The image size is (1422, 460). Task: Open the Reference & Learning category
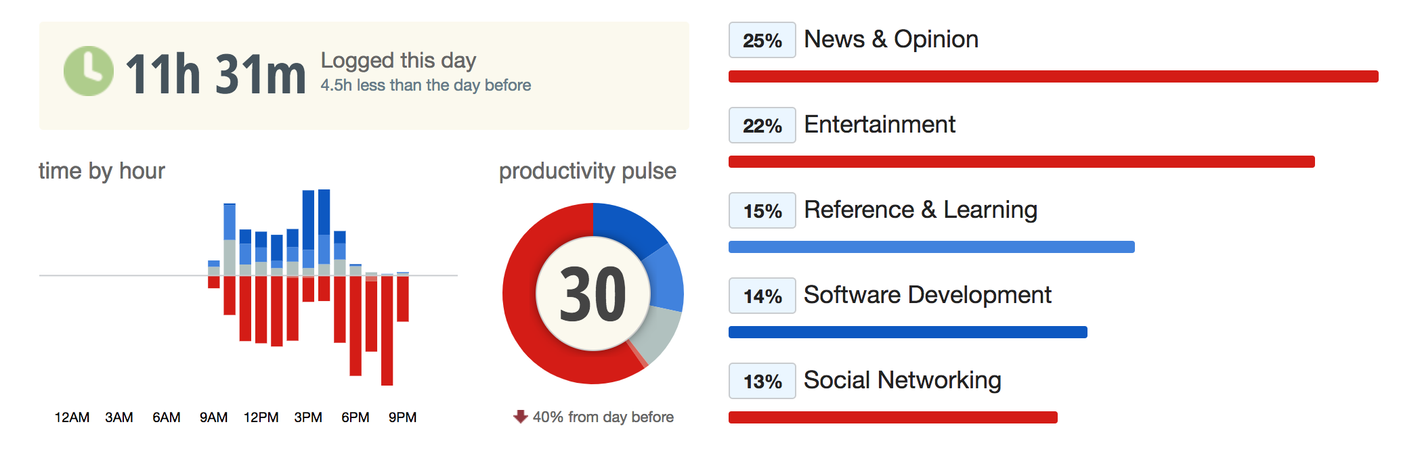[920, 210]
